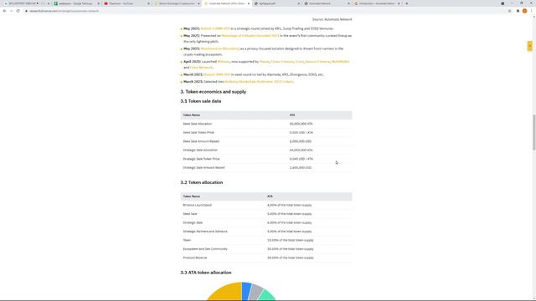Open the extensions puzzle icon
The width and height of the screenshot is (536, 301).
tap(518, 11)
